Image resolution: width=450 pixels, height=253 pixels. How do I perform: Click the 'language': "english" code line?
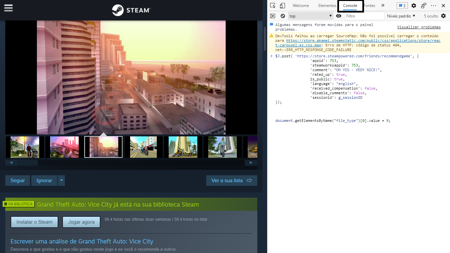click(x=334, y=84)
